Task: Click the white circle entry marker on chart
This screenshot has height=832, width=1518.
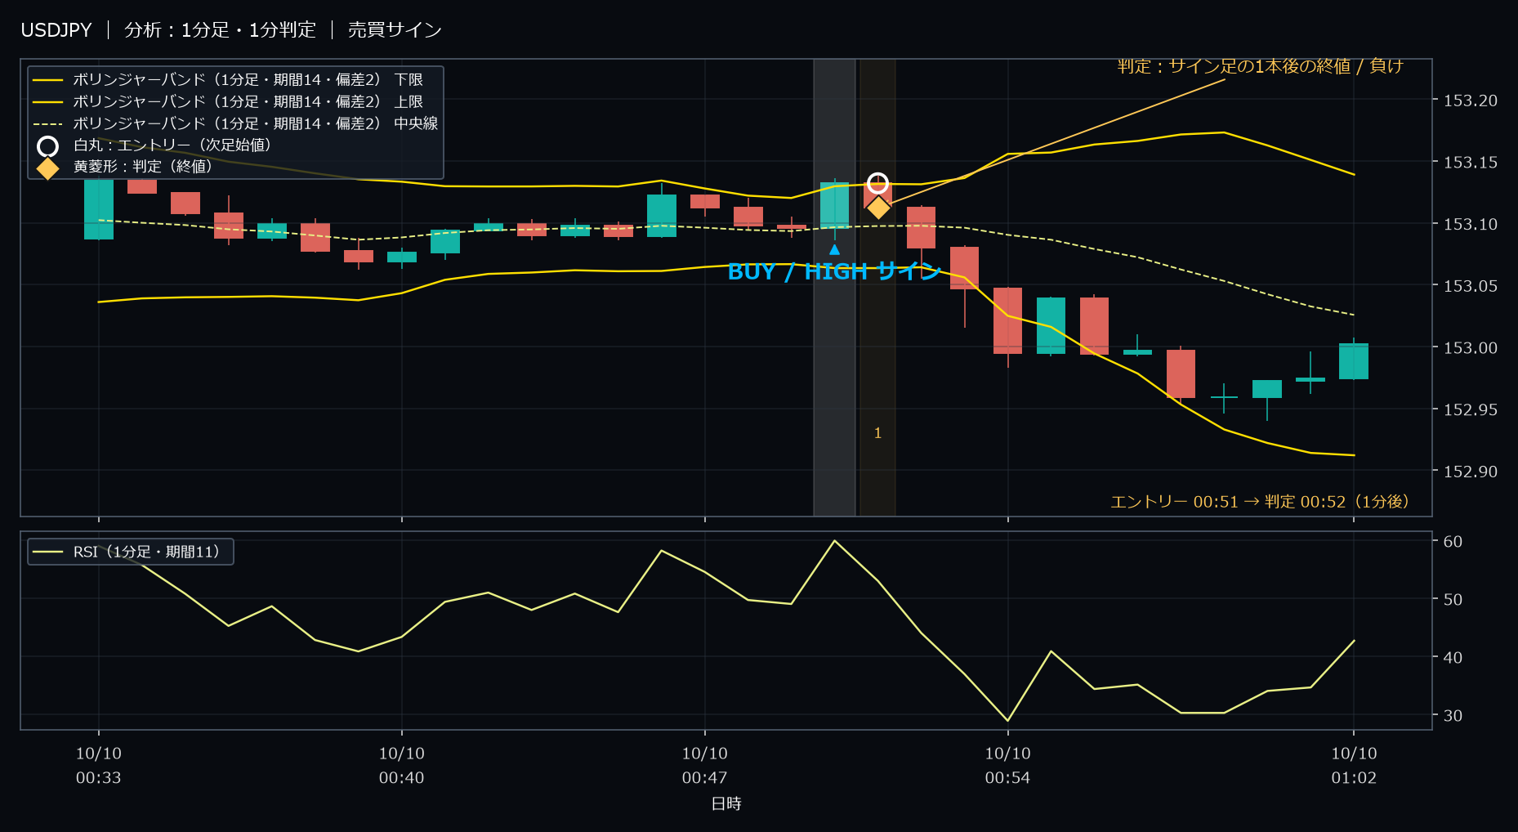Action: point(877,183)
